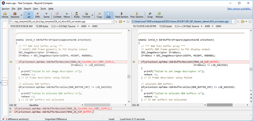
Task: Click right pane UNIX line ending label
Action: (219, 26)
